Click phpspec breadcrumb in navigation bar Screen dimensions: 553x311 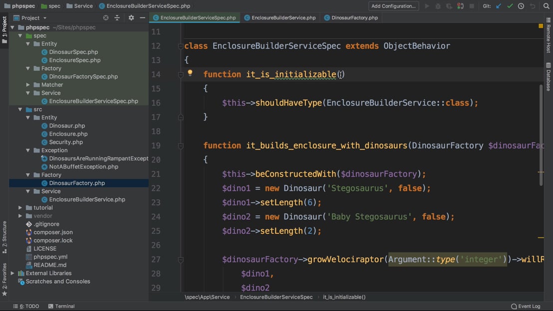pyautogui.click(x=19, y=6)
